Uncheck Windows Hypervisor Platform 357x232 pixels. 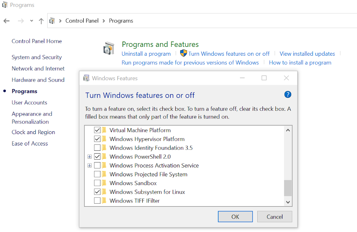pyautogui.click(x=97, y=139)
